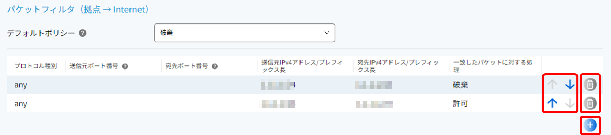
Task: Click 送信元IPv4アドレス/プレフィックス長 column header
Action: click(x=302, y=66)
